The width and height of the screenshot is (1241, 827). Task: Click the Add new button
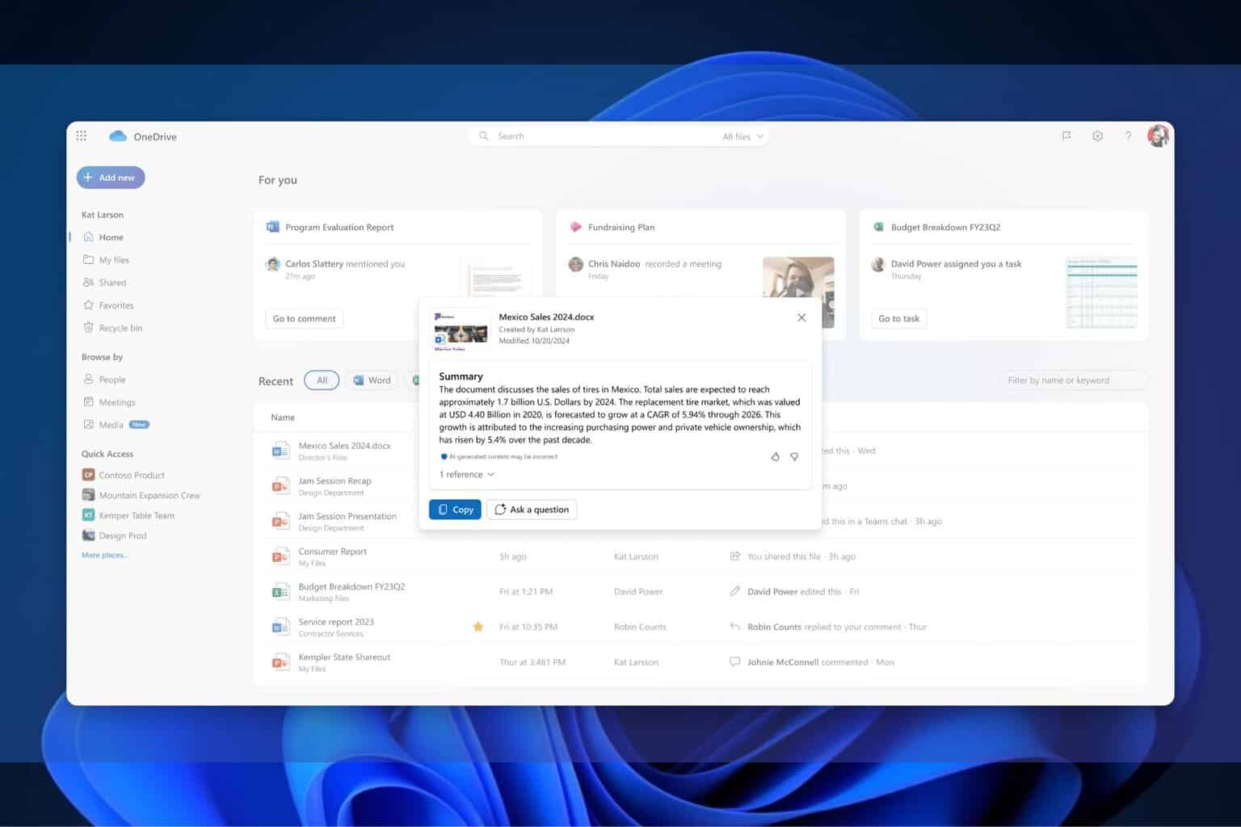click(x=111, y=178)
